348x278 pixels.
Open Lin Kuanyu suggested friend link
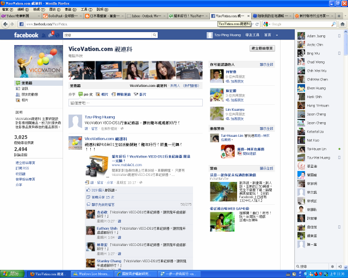coord(235,110)
